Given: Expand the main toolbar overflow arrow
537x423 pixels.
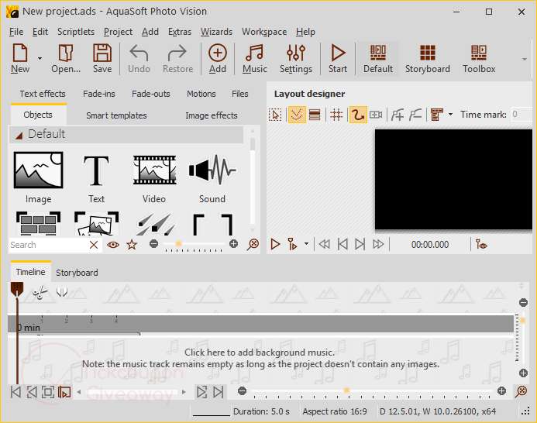Looking at the screenshot, I should (x=525, y=59).
